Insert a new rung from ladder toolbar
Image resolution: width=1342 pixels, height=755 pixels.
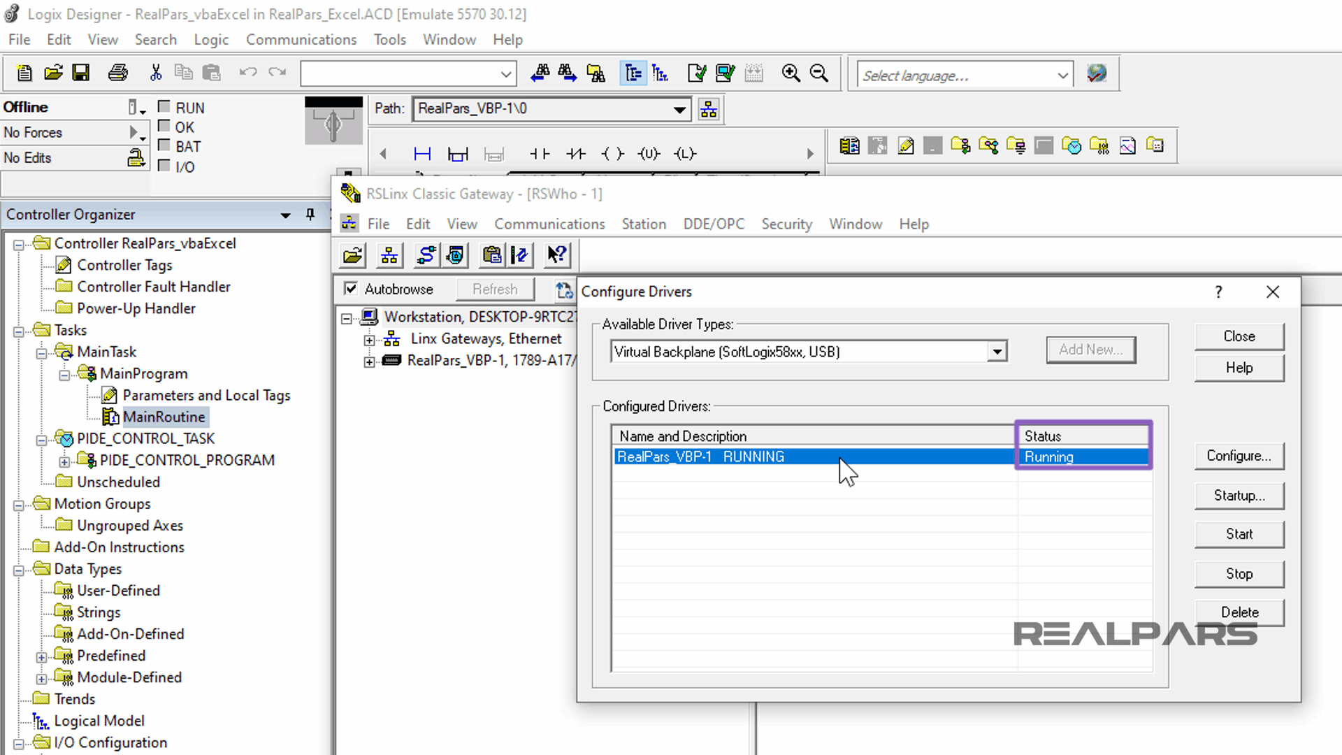click(422, 154)
